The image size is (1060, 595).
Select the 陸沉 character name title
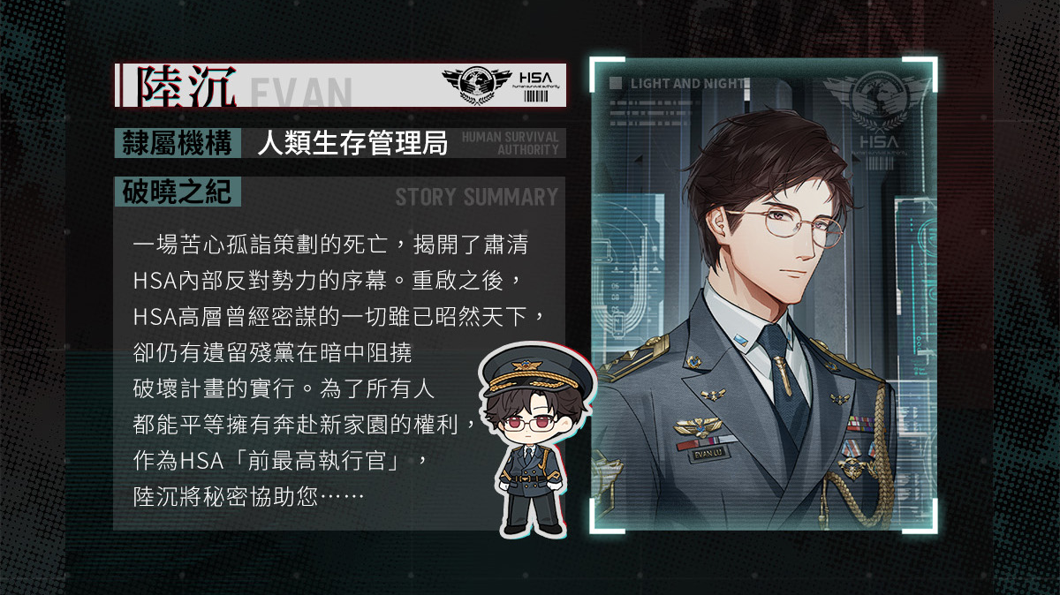pos(184,87)
